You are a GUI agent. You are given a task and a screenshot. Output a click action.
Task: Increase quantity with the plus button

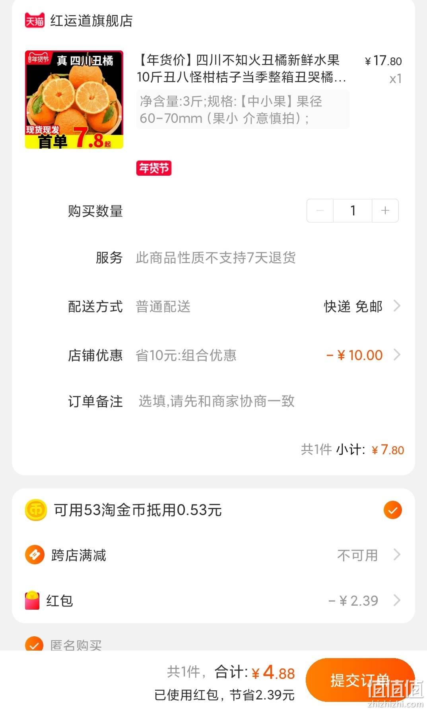click(x=385, y=210)
